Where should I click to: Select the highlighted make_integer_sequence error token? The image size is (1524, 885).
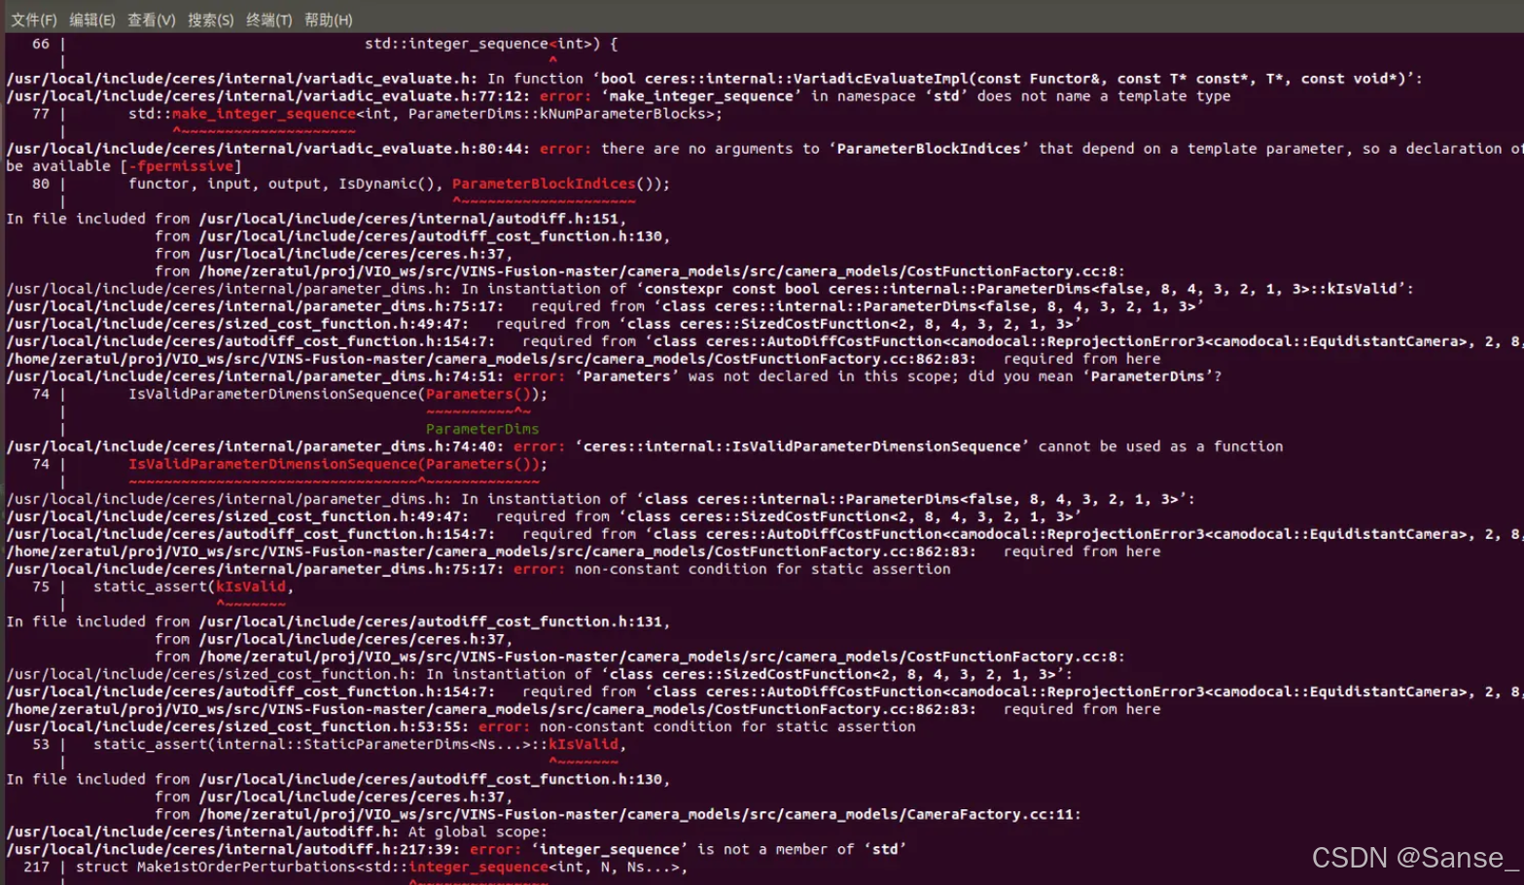coord(264,114)
